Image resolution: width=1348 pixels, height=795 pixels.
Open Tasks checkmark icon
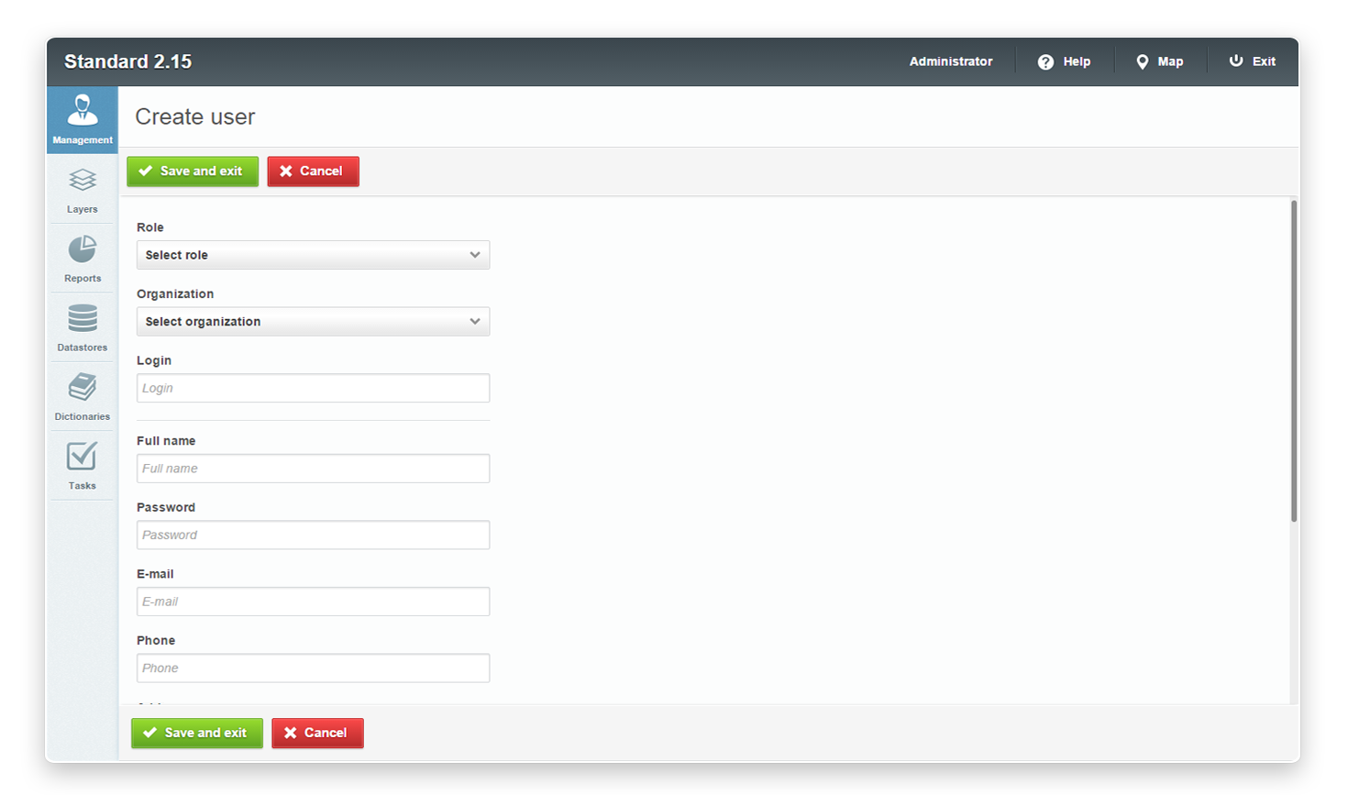83,456
